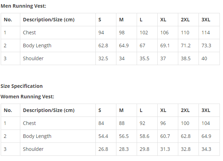The image size is (223, 161).
Task: Click Women's Chest value 100
Action: coord(185,123)
